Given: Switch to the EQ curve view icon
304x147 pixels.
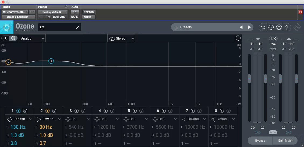Looking at the screenshot, I should coord(6,38).
